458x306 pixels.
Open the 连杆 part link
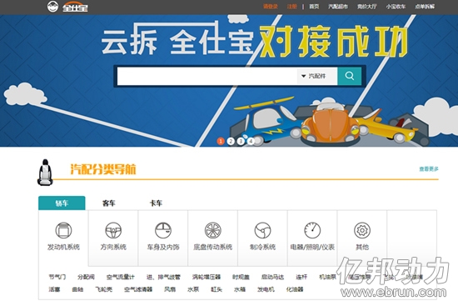click(x=301, y=277)
